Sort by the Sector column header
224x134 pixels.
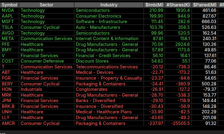46,5
